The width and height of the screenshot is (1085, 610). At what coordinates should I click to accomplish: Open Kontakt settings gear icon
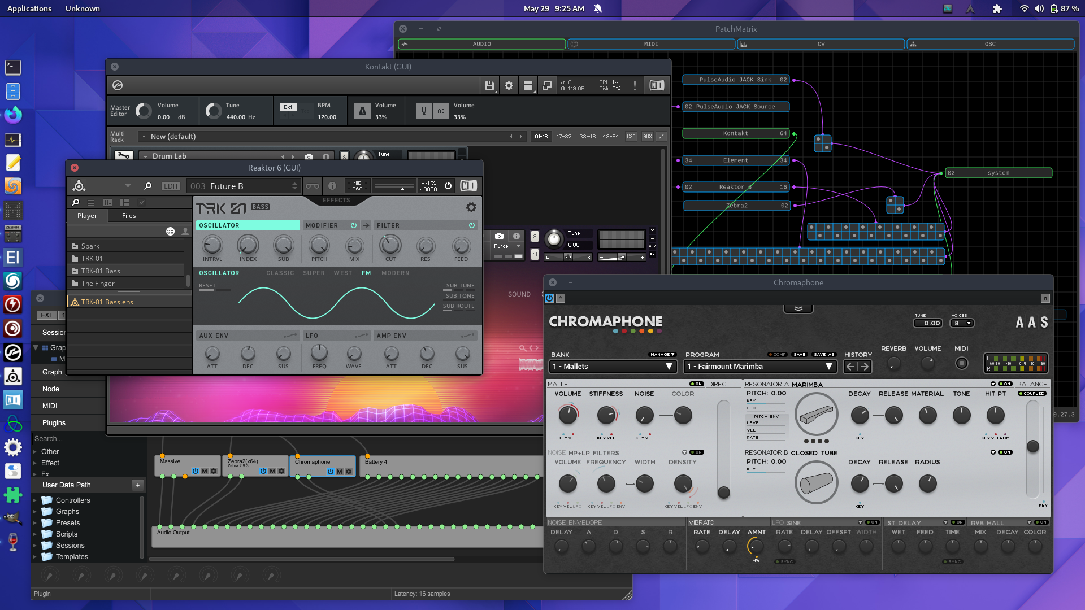click(509, 86)
